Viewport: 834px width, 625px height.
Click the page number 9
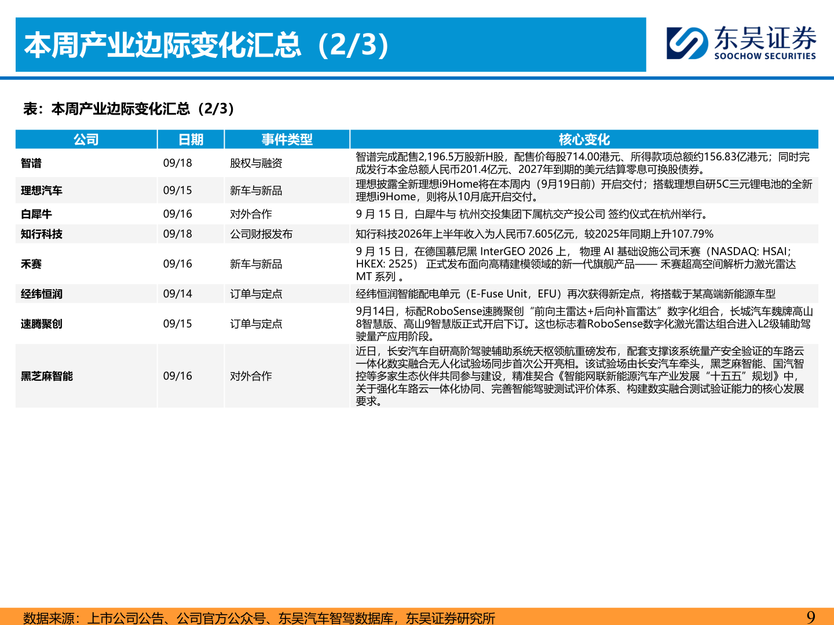pos(811,617)
